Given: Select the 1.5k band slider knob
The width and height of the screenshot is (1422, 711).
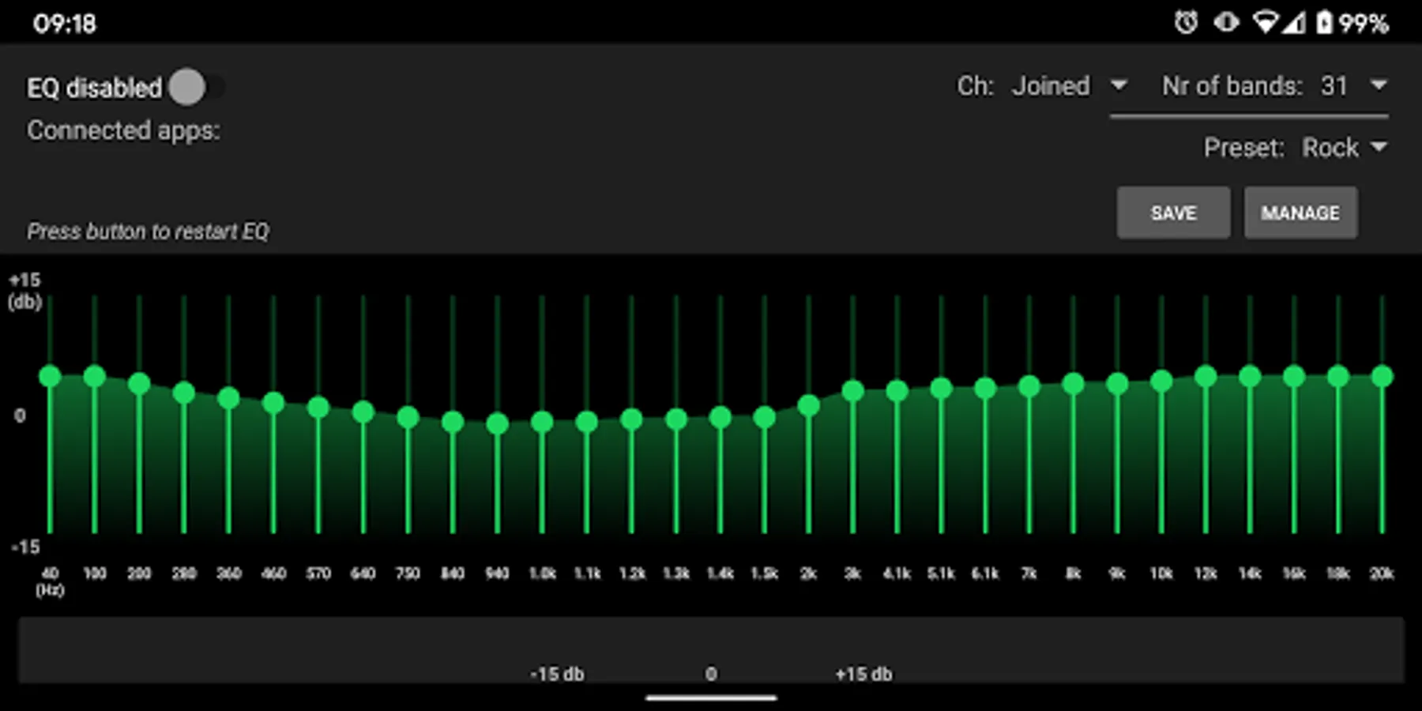Looking at the screenshot, I should click(x=764, y=417).
